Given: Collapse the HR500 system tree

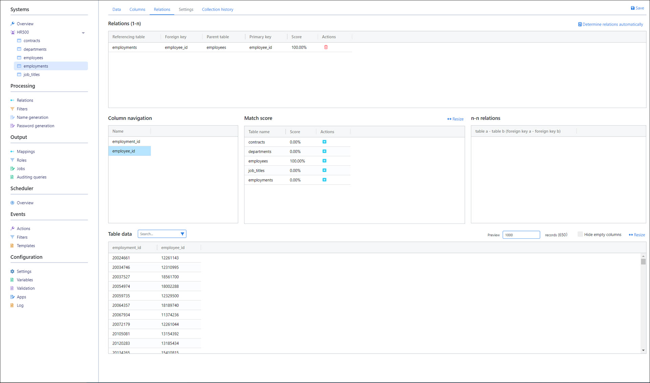Looking at the screenshot, I should click(x=83, y=33).
